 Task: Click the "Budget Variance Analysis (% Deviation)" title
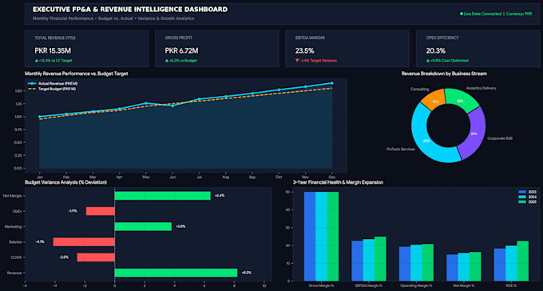tap(65, 182)
